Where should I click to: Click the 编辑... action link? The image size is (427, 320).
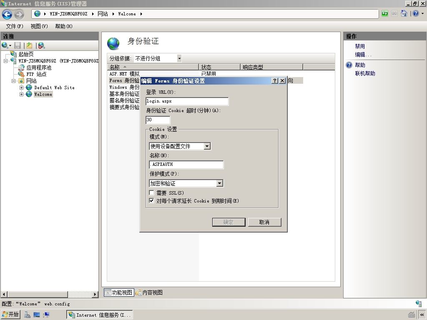pyautogui.click(x=363, y=55)
